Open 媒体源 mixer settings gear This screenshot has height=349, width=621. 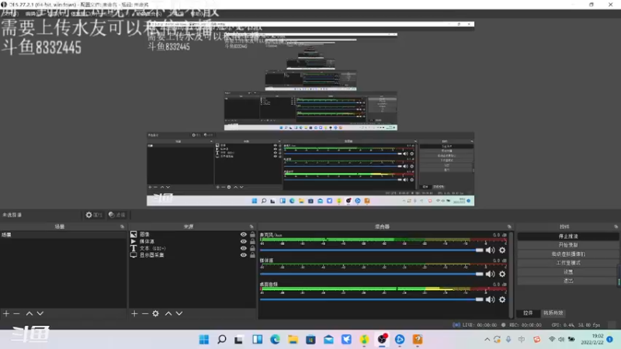click(502, 274)
